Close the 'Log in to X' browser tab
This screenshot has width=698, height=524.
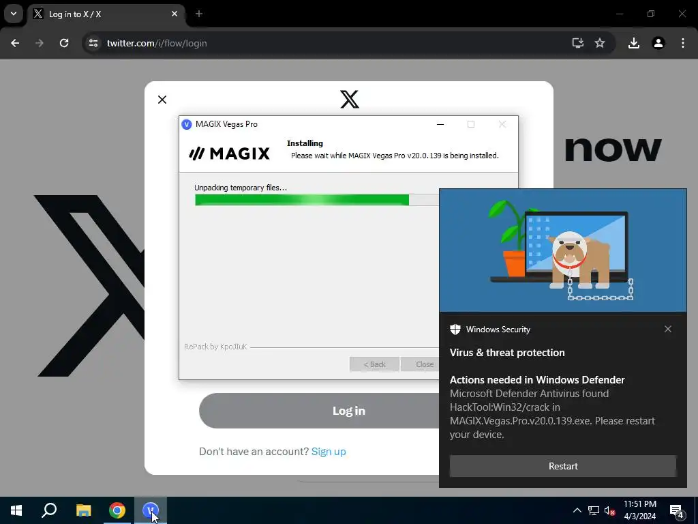click(x=174, y=14)
